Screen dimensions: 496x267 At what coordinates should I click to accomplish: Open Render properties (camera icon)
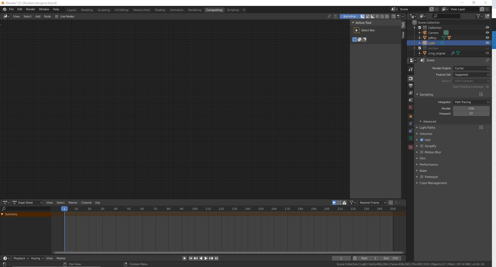tap(411, 78)
